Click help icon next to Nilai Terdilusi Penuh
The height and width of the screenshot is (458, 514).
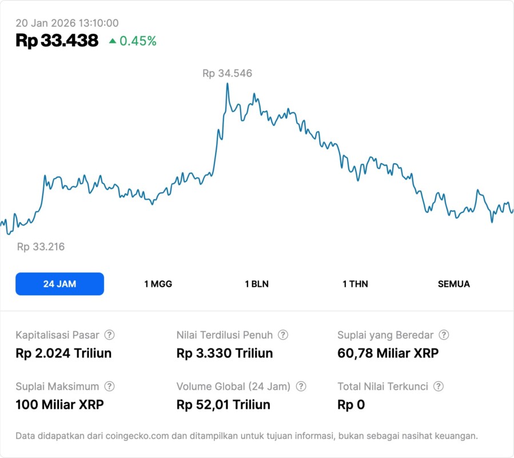point(283,335)
